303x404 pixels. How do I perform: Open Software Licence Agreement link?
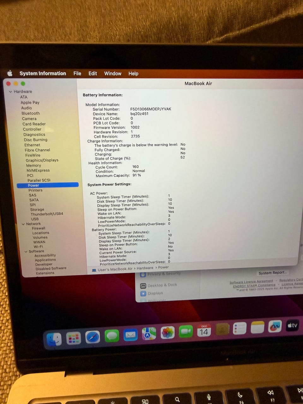click(251, 282)
